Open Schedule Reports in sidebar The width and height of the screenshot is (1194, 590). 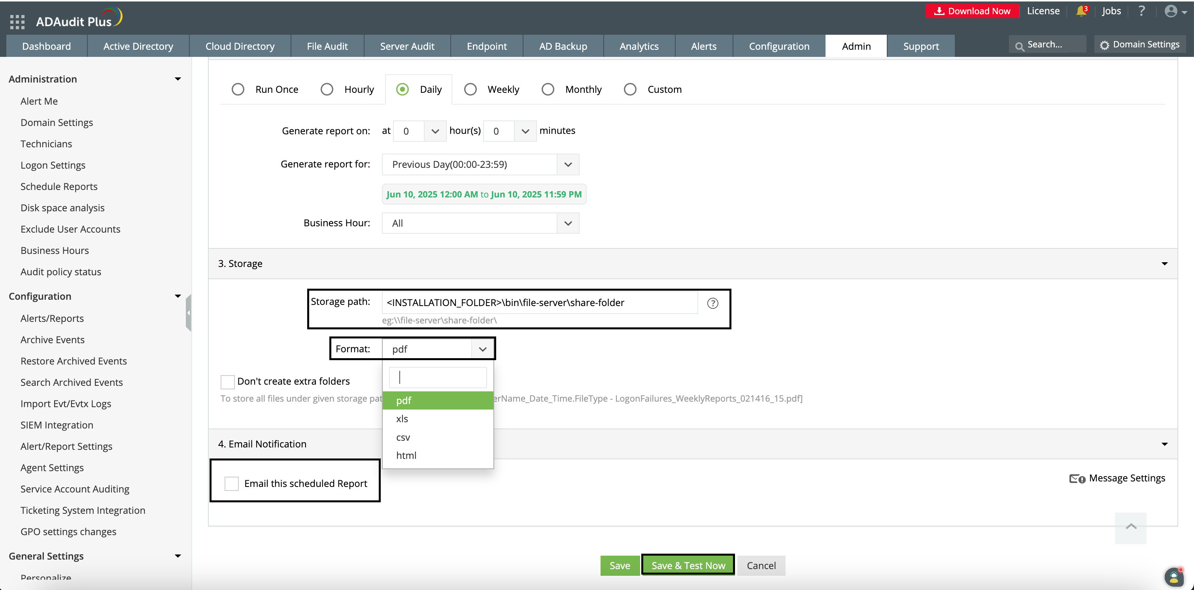click(x=59, y=187)
